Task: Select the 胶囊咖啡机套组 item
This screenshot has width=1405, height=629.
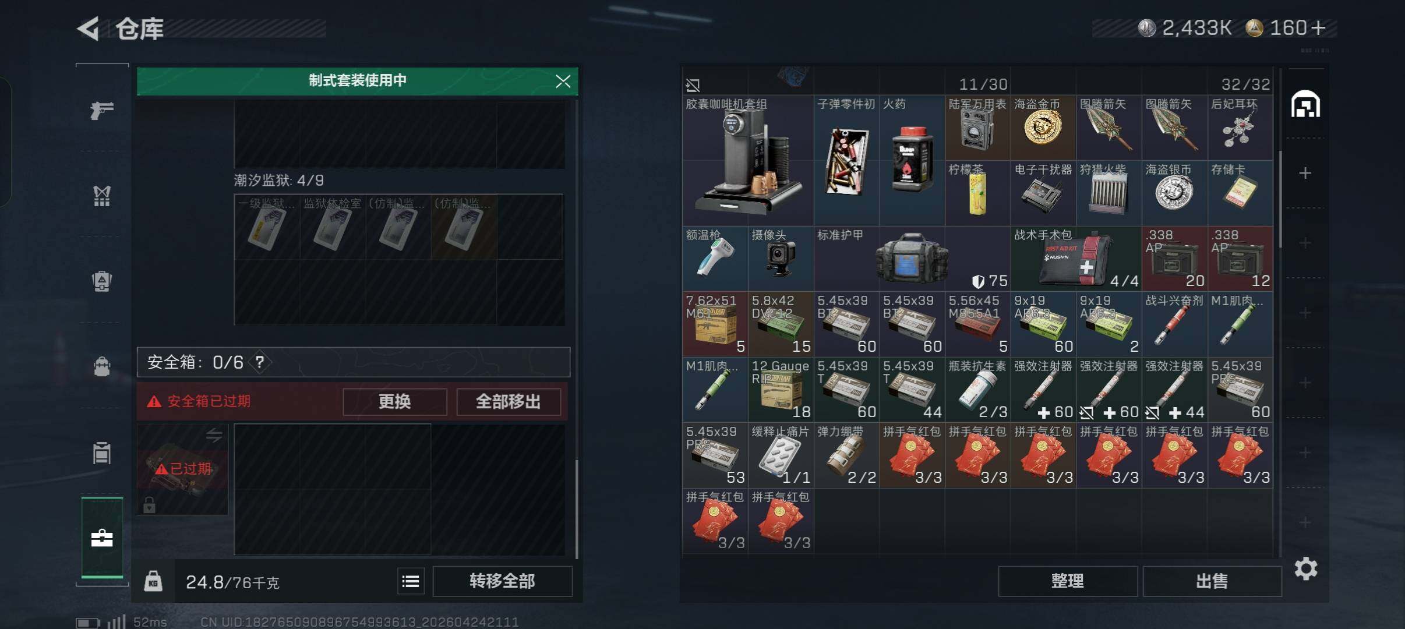Action: tap(748, 160)
